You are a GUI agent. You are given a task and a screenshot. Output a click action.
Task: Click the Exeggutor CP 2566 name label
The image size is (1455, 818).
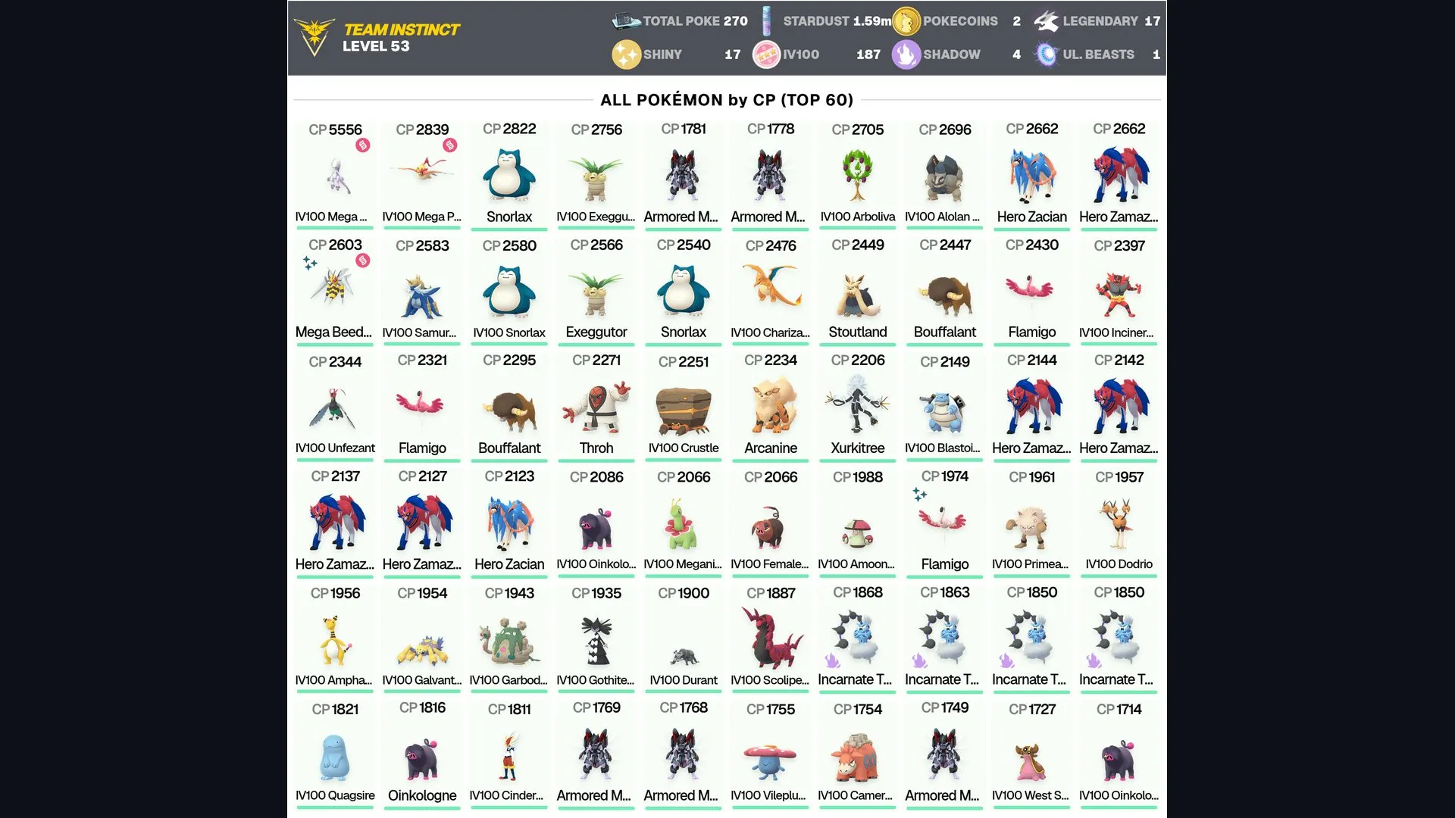(596, 332)
